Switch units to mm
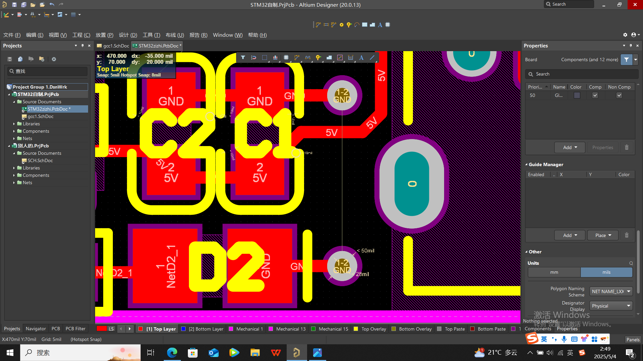643x361 pixels. pyautogui.click(x=554, y=272)
